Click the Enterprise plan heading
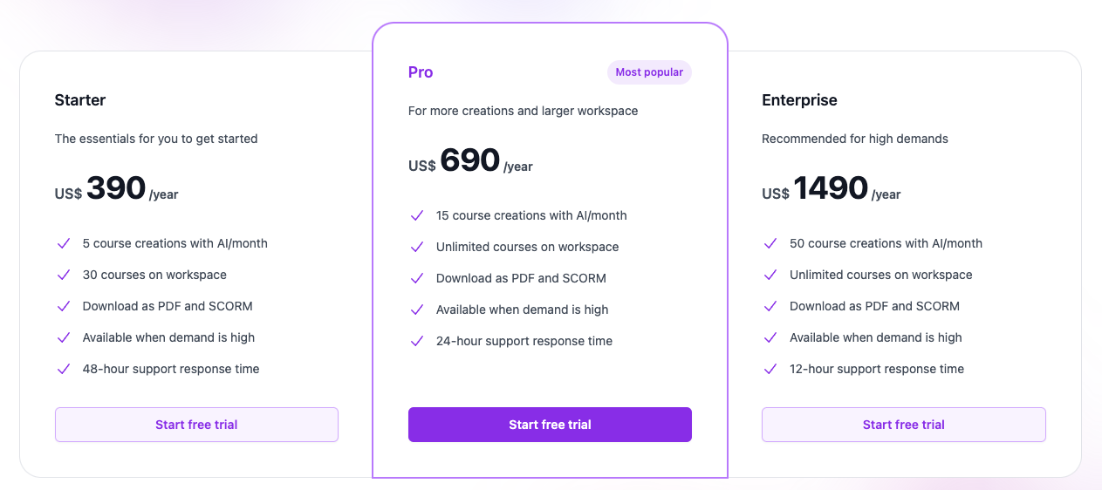This screenshot has width=1102, height=490. [x=799, y=100]
